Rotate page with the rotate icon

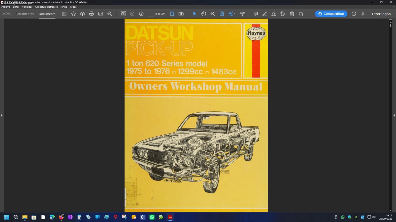click(301, 14)
